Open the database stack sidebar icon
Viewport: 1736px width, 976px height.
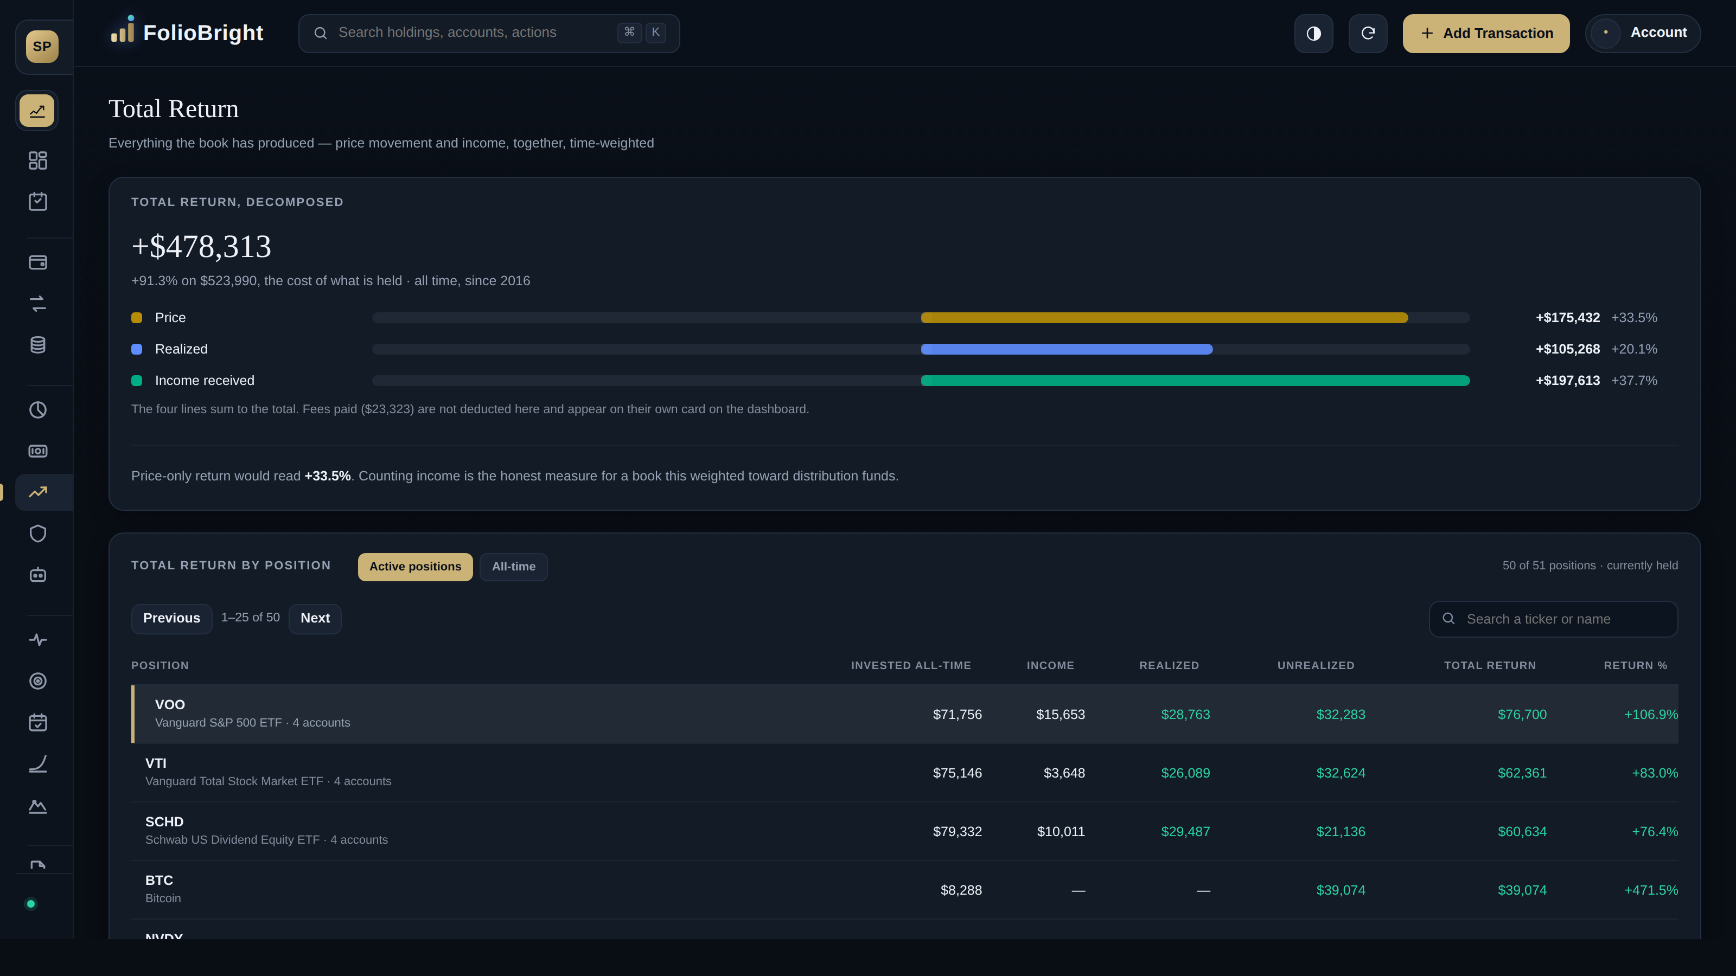(38, 345)
